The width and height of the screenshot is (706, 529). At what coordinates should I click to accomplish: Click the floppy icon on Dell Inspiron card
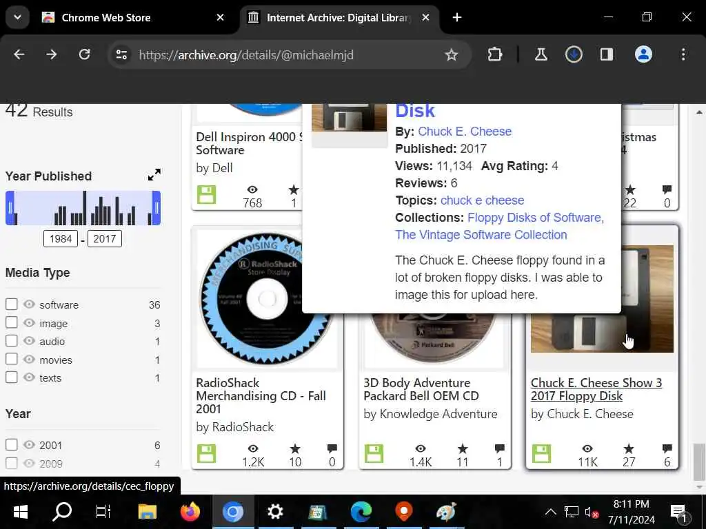(207, 195)
